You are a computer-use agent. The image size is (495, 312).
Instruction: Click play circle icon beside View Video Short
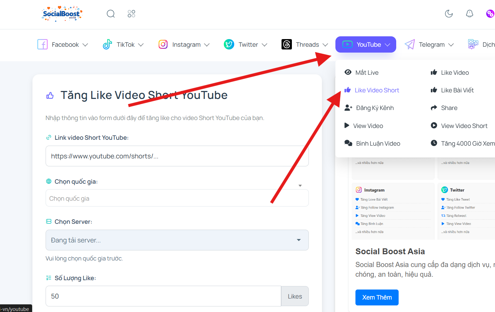(x=434, y=125)
